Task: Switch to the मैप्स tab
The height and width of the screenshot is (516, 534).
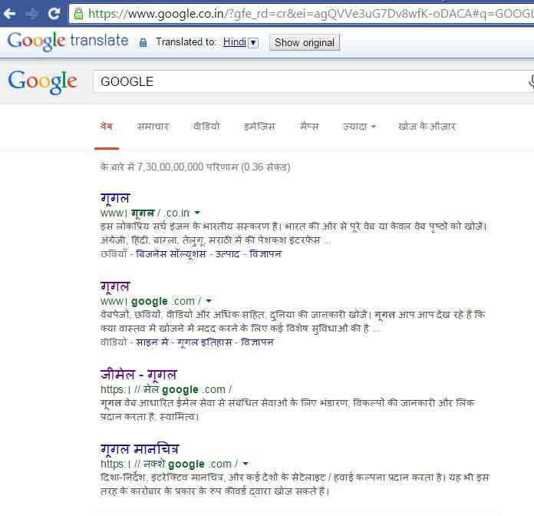Action: pos(309,127)
